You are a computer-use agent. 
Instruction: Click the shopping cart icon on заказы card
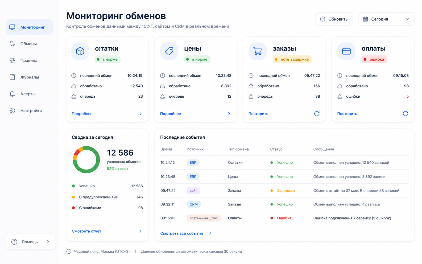[x=258, y=51]
